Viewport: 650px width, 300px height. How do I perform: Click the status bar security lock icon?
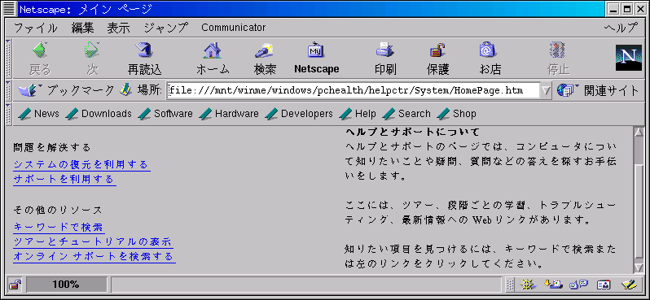click(x=15, y=285)
